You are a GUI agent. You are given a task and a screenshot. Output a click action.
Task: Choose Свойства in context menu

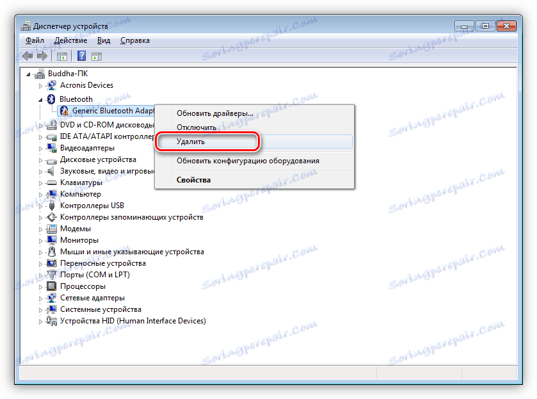point(254,180)
